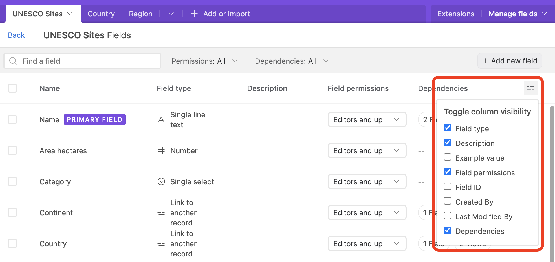Click the Name column header
This screenshot has width=555, height=262.
[x=50, y=88]
